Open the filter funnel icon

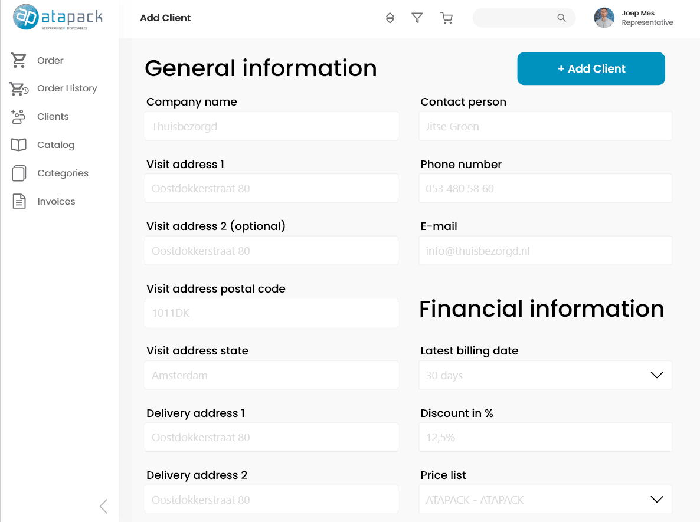[417, 18]
